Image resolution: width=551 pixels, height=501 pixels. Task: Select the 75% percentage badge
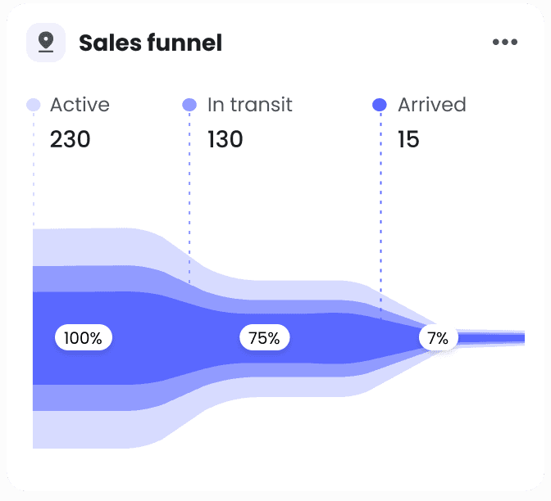[x=264, y=337]
